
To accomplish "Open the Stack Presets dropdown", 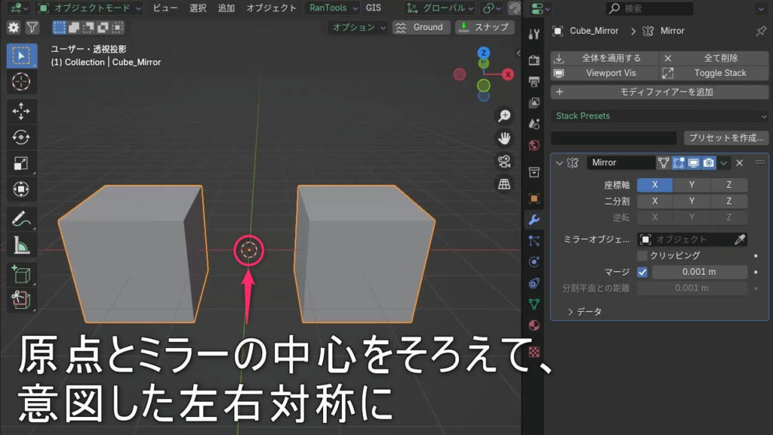I will (659, 116).
